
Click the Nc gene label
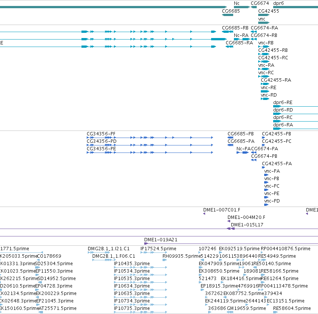tap(237, 3)
